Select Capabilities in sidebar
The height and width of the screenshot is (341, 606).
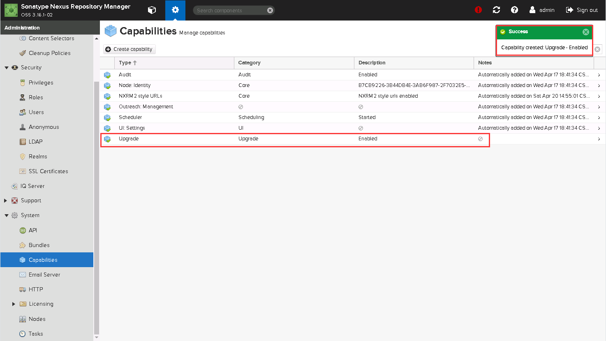47,260
